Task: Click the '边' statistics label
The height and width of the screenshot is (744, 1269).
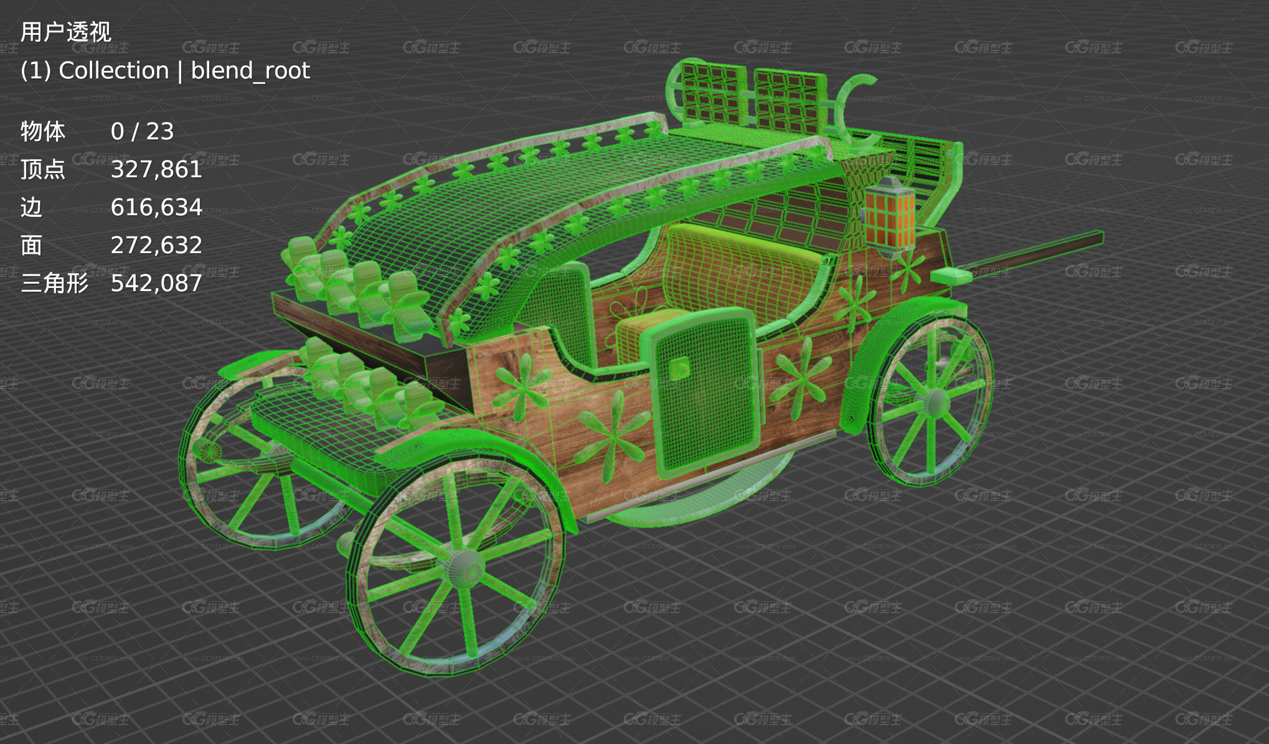Action: (31, 207)
